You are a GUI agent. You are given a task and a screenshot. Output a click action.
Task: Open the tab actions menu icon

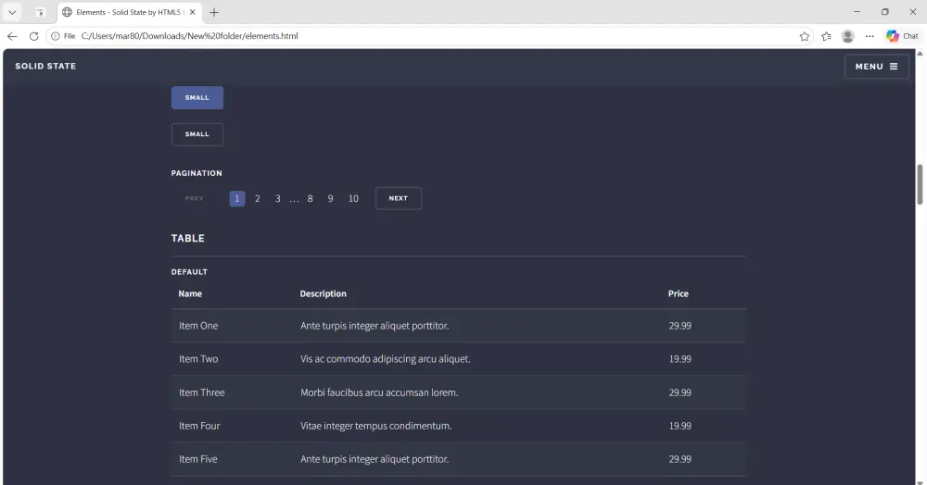tap(40, 12)
